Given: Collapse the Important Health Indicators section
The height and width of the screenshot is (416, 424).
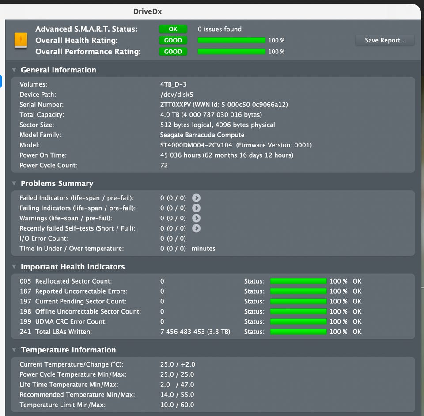Looking at the screenshot, I should (14, 267).
